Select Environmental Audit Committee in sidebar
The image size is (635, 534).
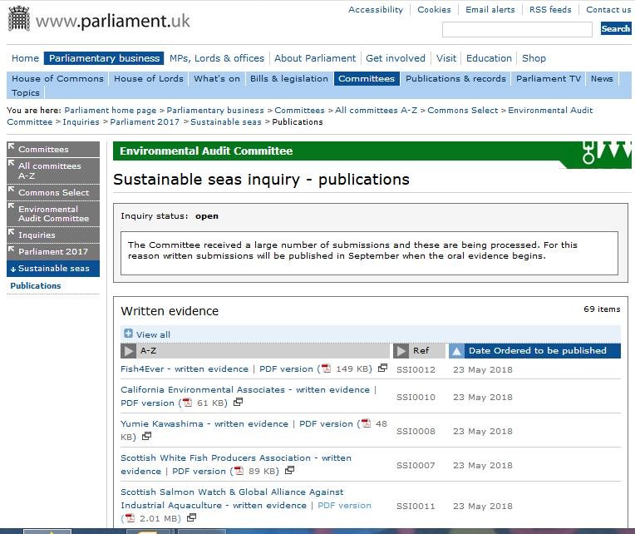[x=53, y=214]
